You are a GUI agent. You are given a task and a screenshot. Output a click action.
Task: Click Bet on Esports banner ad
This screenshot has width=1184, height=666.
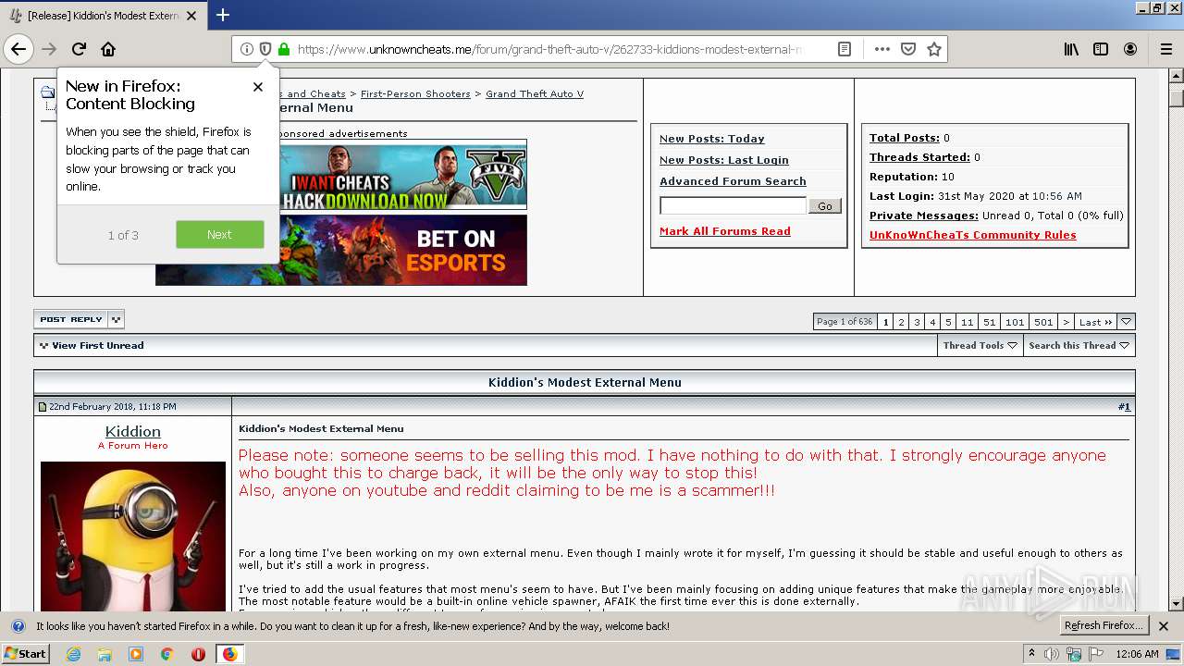pos(402,250)
